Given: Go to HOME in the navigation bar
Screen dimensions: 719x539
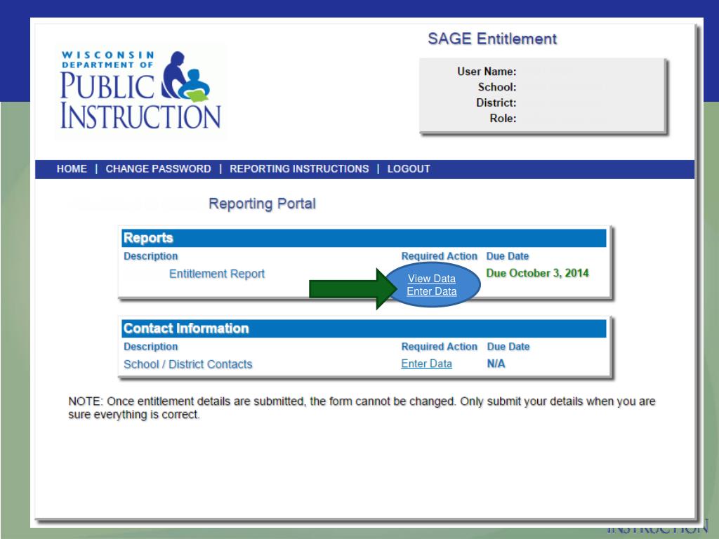Looking at the screenshot, I should [72, 169].
